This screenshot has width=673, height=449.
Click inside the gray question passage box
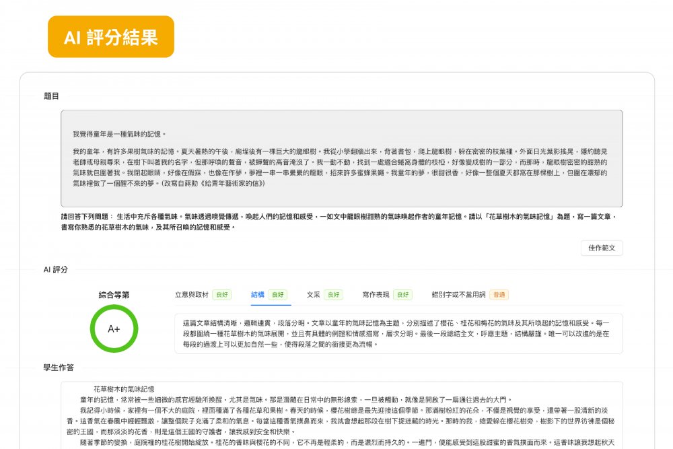tap(341, 158)
